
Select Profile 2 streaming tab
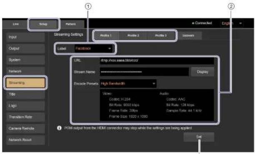tap(133, 35)
